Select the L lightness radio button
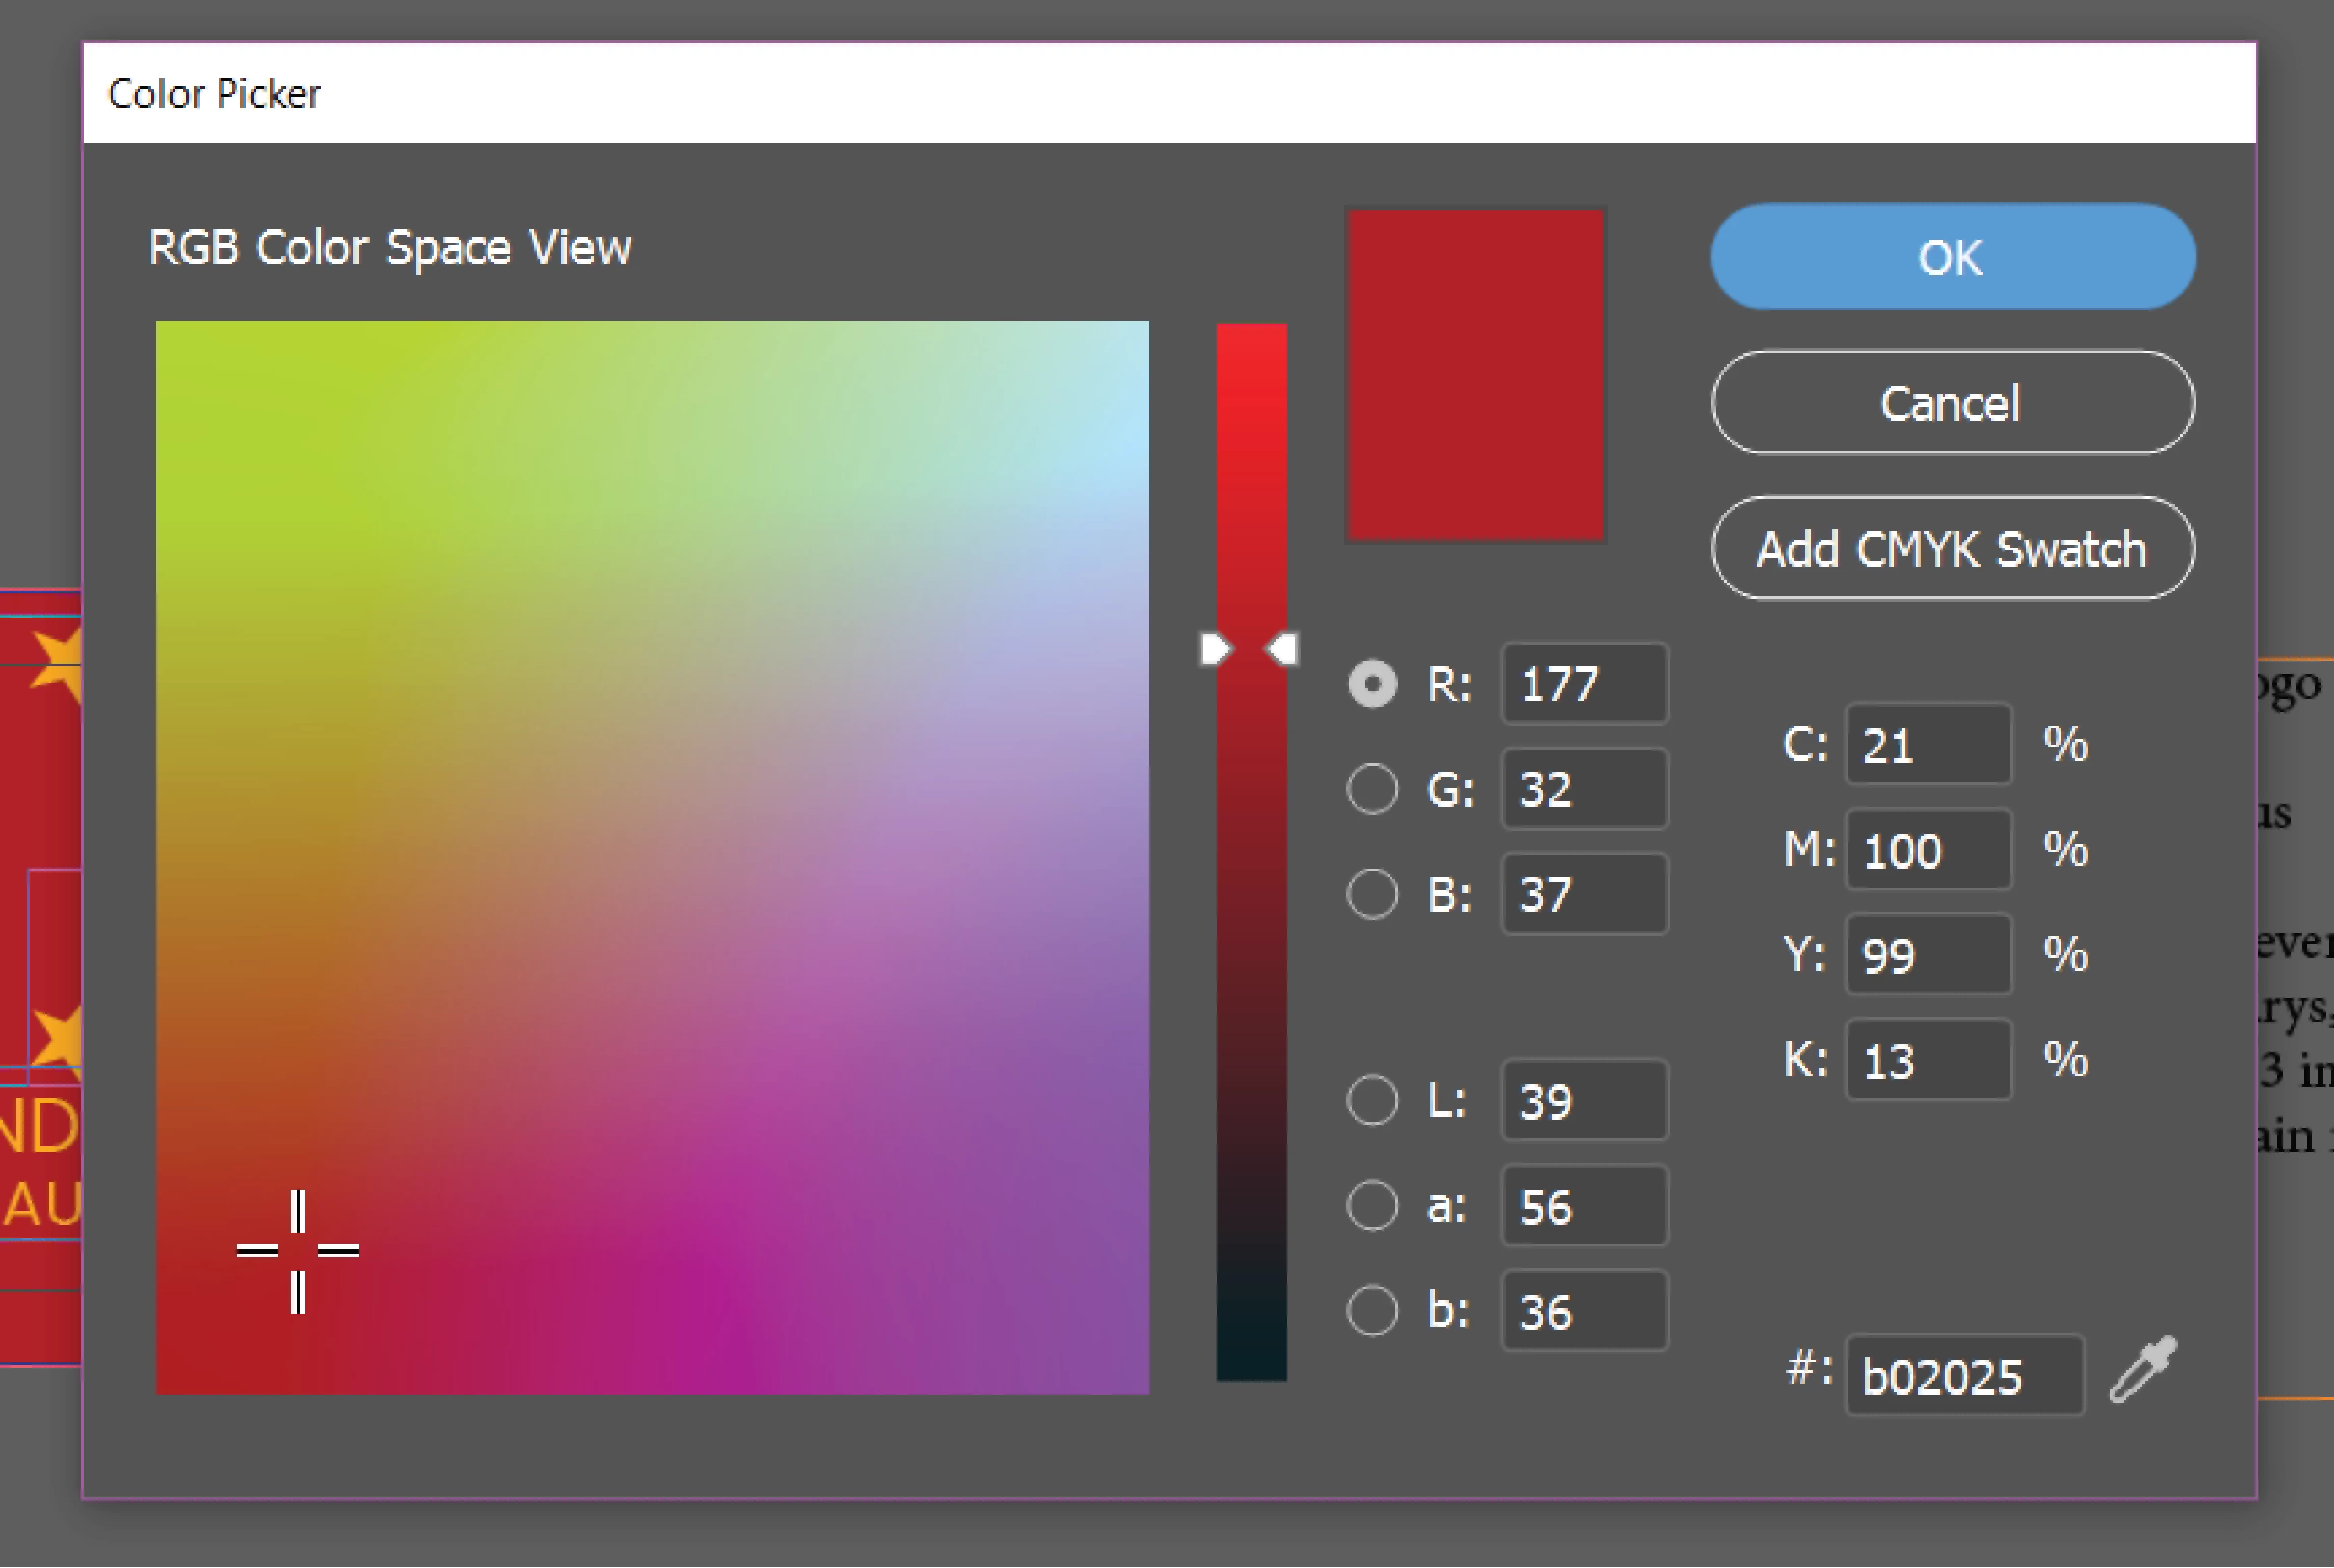This screenshot has width=2334, height=1568. tap(1372, 1100)
